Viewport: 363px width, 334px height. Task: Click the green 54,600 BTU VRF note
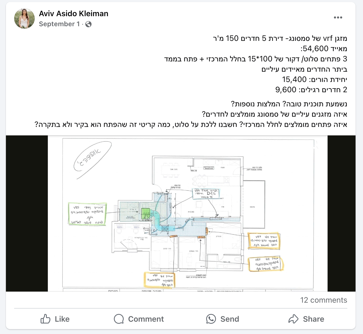[x=87, y=214]
